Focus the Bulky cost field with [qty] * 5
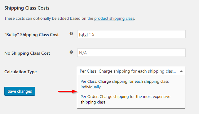Image resolution: width=199 pixels, height=114 pixels. pos(131,34)
